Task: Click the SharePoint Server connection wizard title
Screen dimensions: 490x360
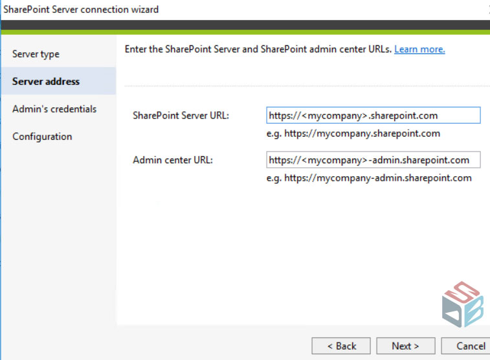Action: tap(82, 9)
